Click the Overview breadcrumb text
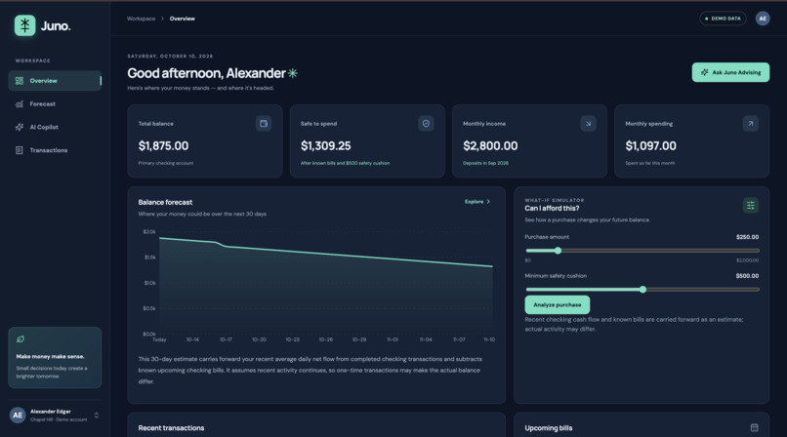Screen dimensions: 787x437 click(183, 19)
